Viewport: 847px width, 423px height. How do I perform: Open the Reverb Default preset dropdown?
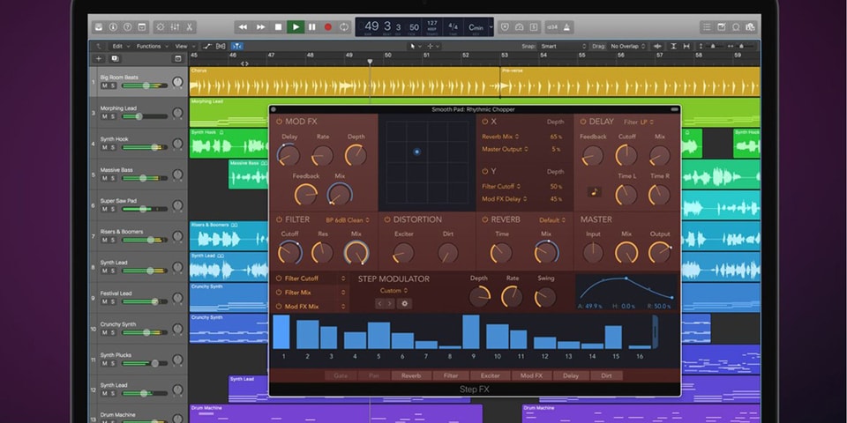pyautogui.click(x=551, y=219)
